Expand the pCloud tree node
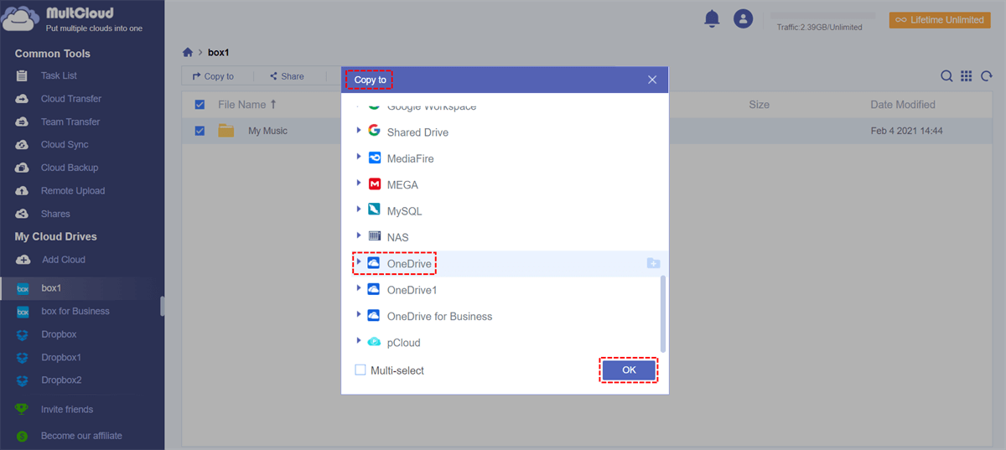Viewport: 1006px width, 450px height. pyautogui.click(x=359, y=341)
